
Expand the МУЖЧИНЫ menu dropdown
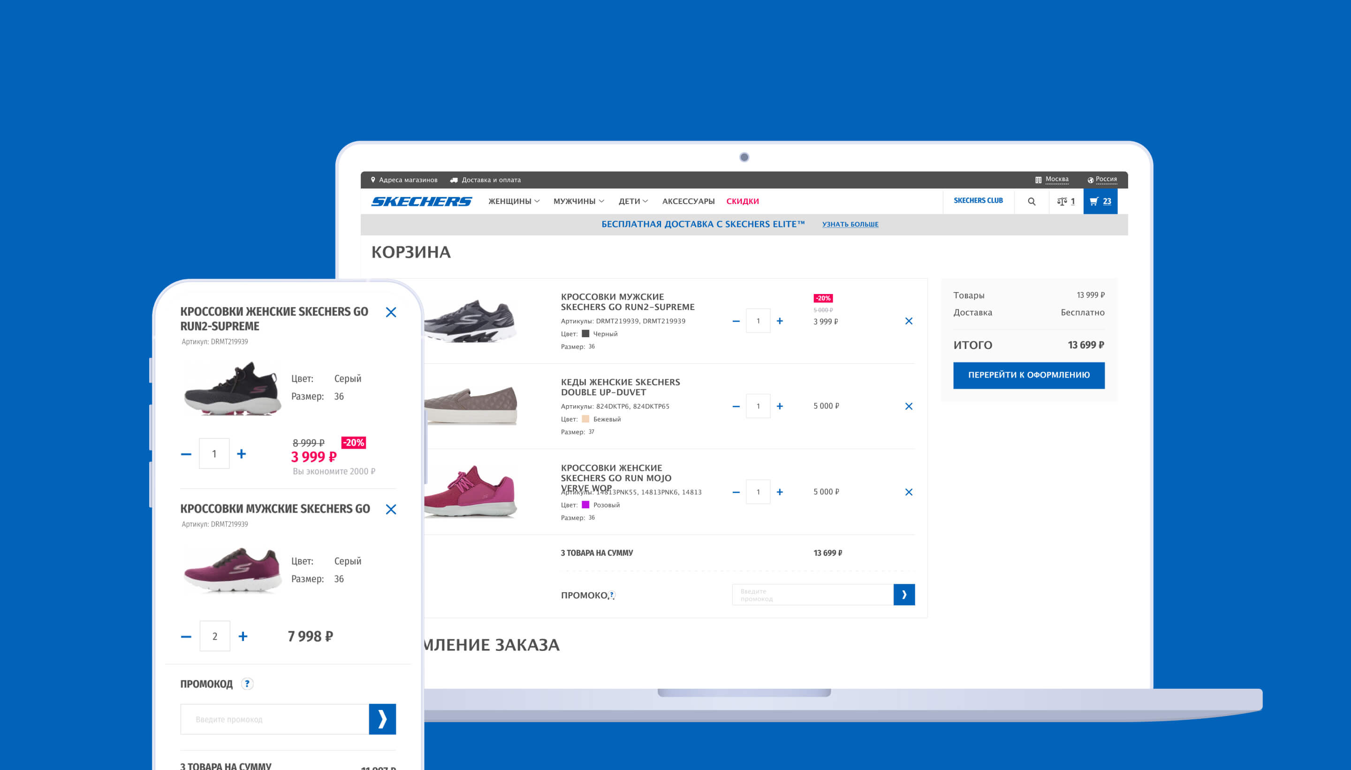click(578, 201)
